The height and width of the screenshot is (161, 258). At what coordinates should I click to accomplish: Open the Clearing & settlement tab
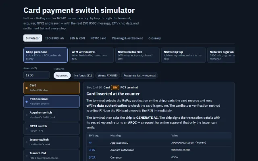tap(127, 38)
